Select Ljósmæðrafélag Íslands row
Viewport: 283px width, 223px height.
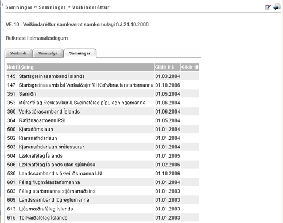click(103, 209)
